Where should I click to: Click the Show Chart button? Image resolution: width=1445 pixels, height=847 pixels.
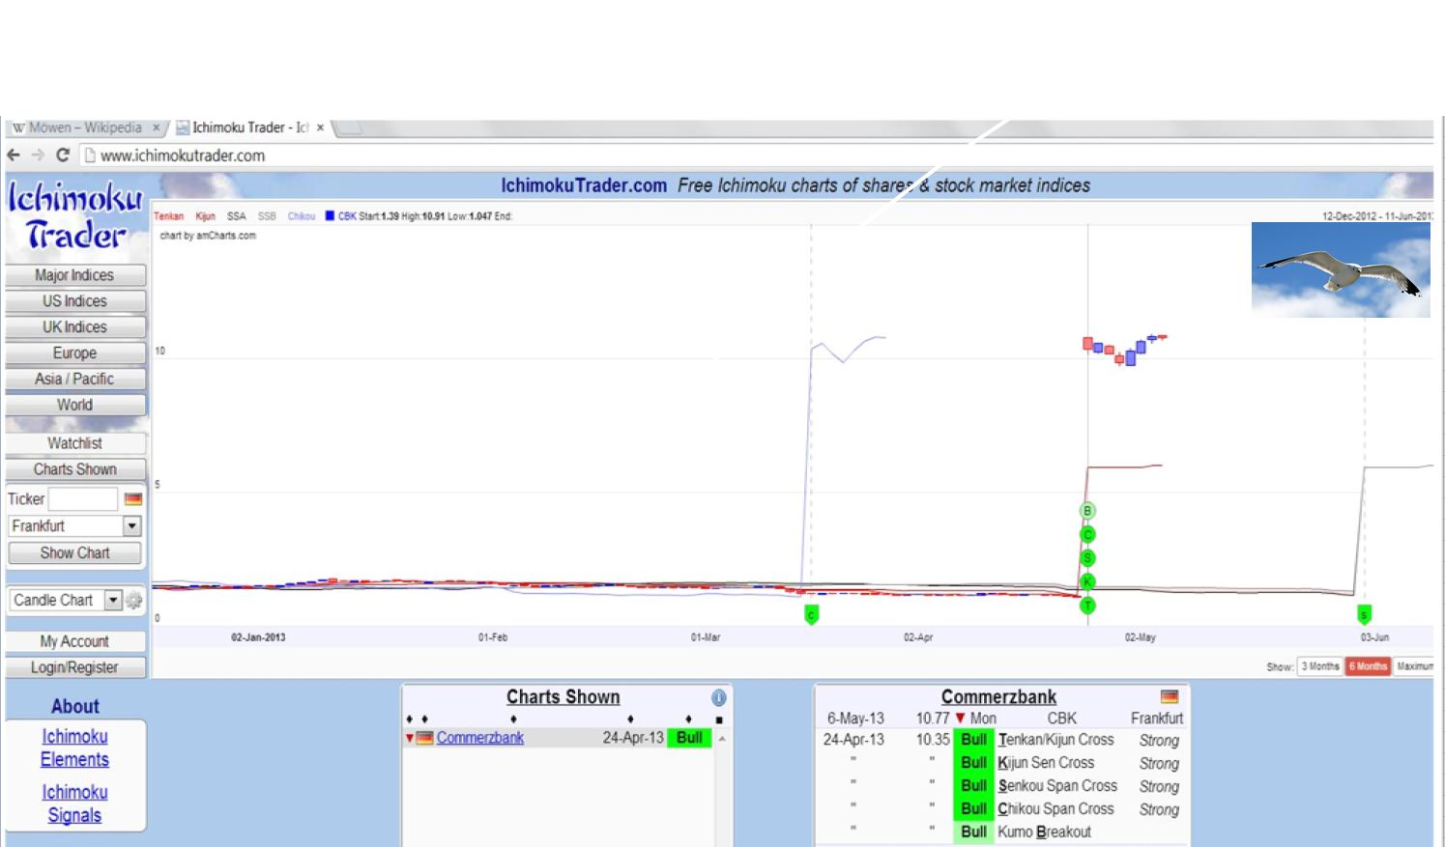(x=75, y=553)
